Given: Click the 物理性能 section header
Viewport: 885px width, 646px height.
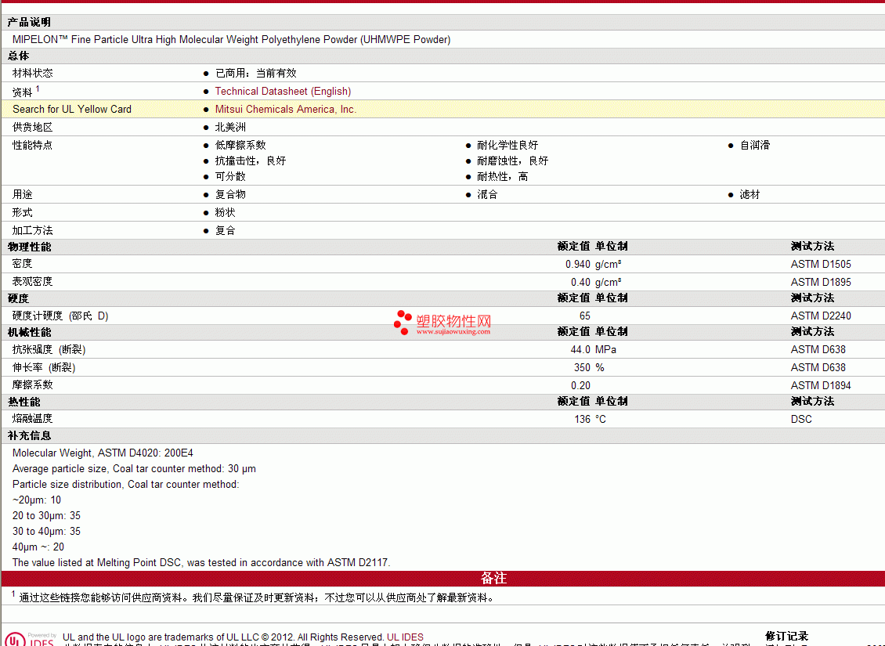Looking at the screenshot, I should tap(29, 247).
